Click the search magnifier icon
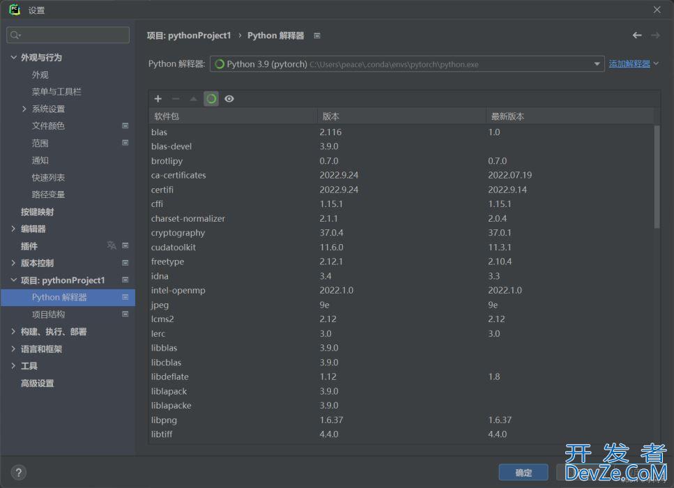The width and height of the screenshot is (674, 488). tap(15, 35)
